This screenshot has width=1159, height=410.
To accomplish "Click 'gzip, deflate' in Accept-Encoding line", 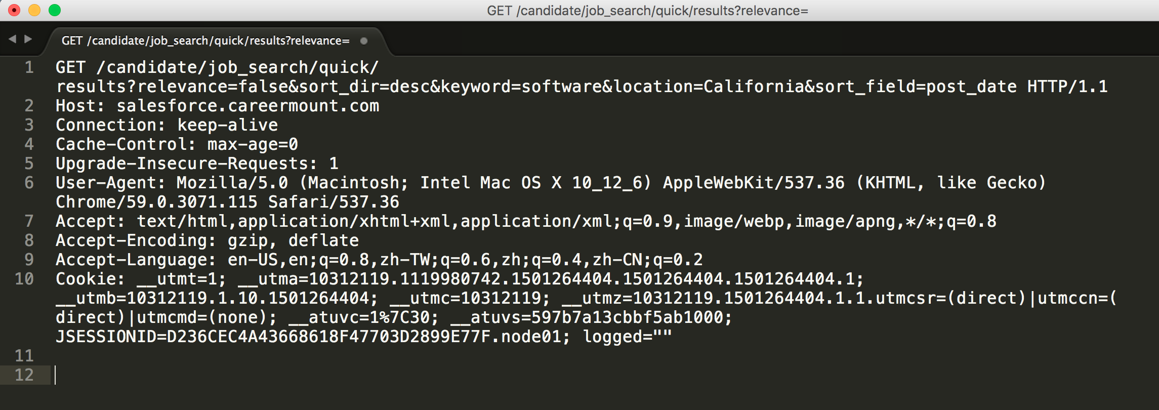I will tap(293, 240).
